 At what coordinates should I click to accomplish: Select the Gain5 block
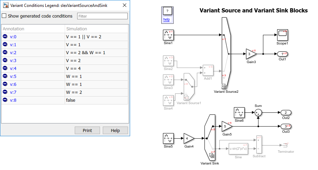point(227,126)
